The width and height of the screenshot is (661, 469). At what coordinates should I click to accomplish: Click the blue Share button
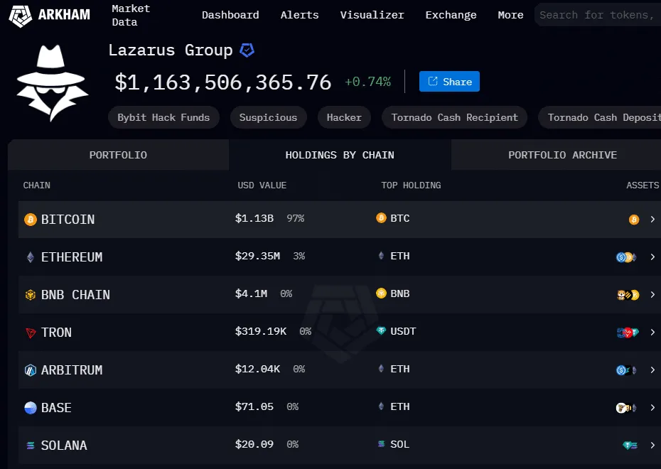point(449,81)
